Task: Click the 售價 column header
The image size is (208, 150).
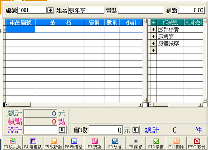Action: pos(94,22)
